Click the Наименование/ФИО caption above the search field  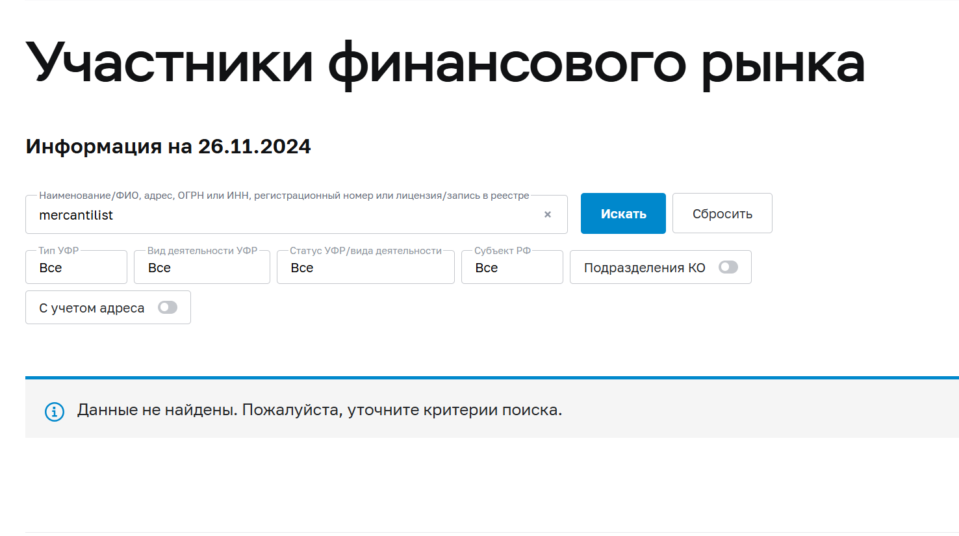(284, 195)
